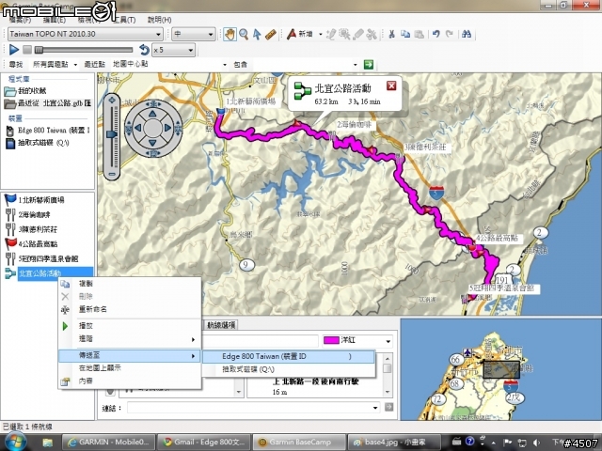Image resolution: width=602 pixels, height=451 pixels.
Task: Select 4公路最高點 waypoint in list
Action: click(x=38, y=244)
